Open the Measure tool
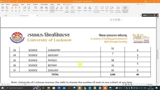Screen dimensions: 160x90 click(x=79, y=9)
